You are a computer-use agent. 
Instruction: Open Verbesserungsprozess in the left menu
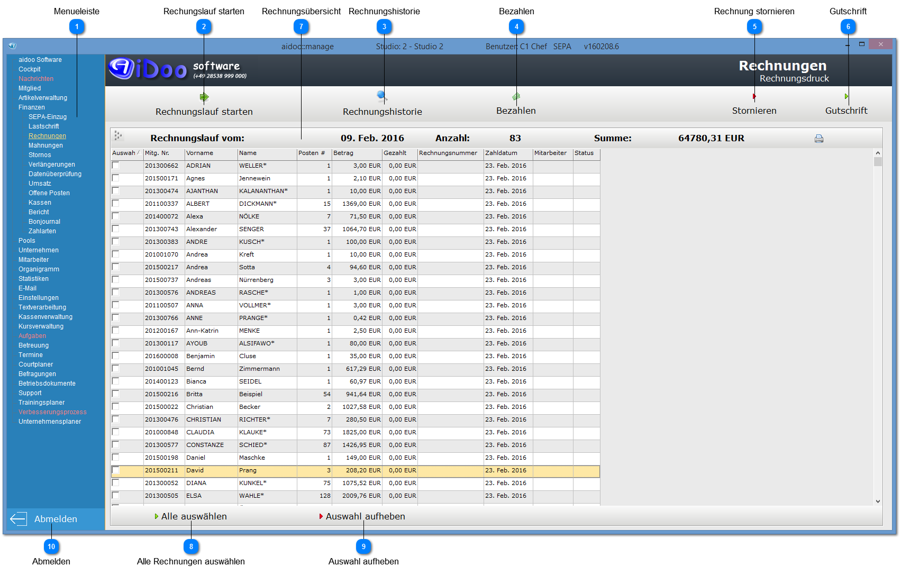tap(52, 412)
